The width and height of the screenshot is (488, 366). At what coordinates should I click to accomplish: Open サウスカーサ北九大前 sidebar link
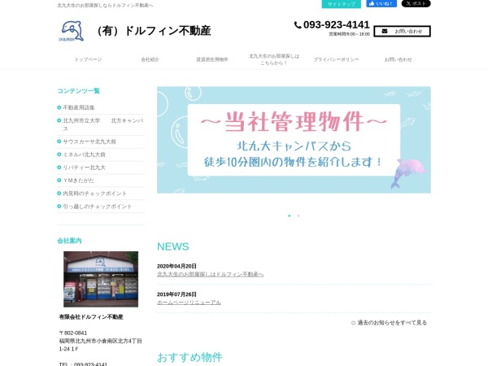89,142
